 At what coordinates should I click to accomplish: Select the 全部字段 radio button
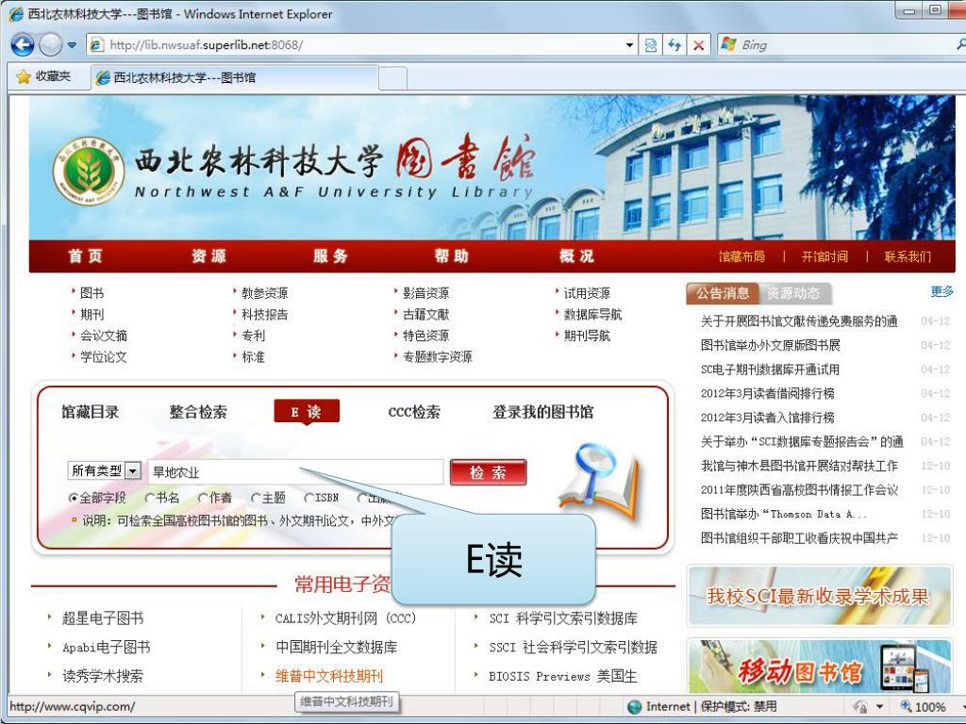(x=74, y=498)
